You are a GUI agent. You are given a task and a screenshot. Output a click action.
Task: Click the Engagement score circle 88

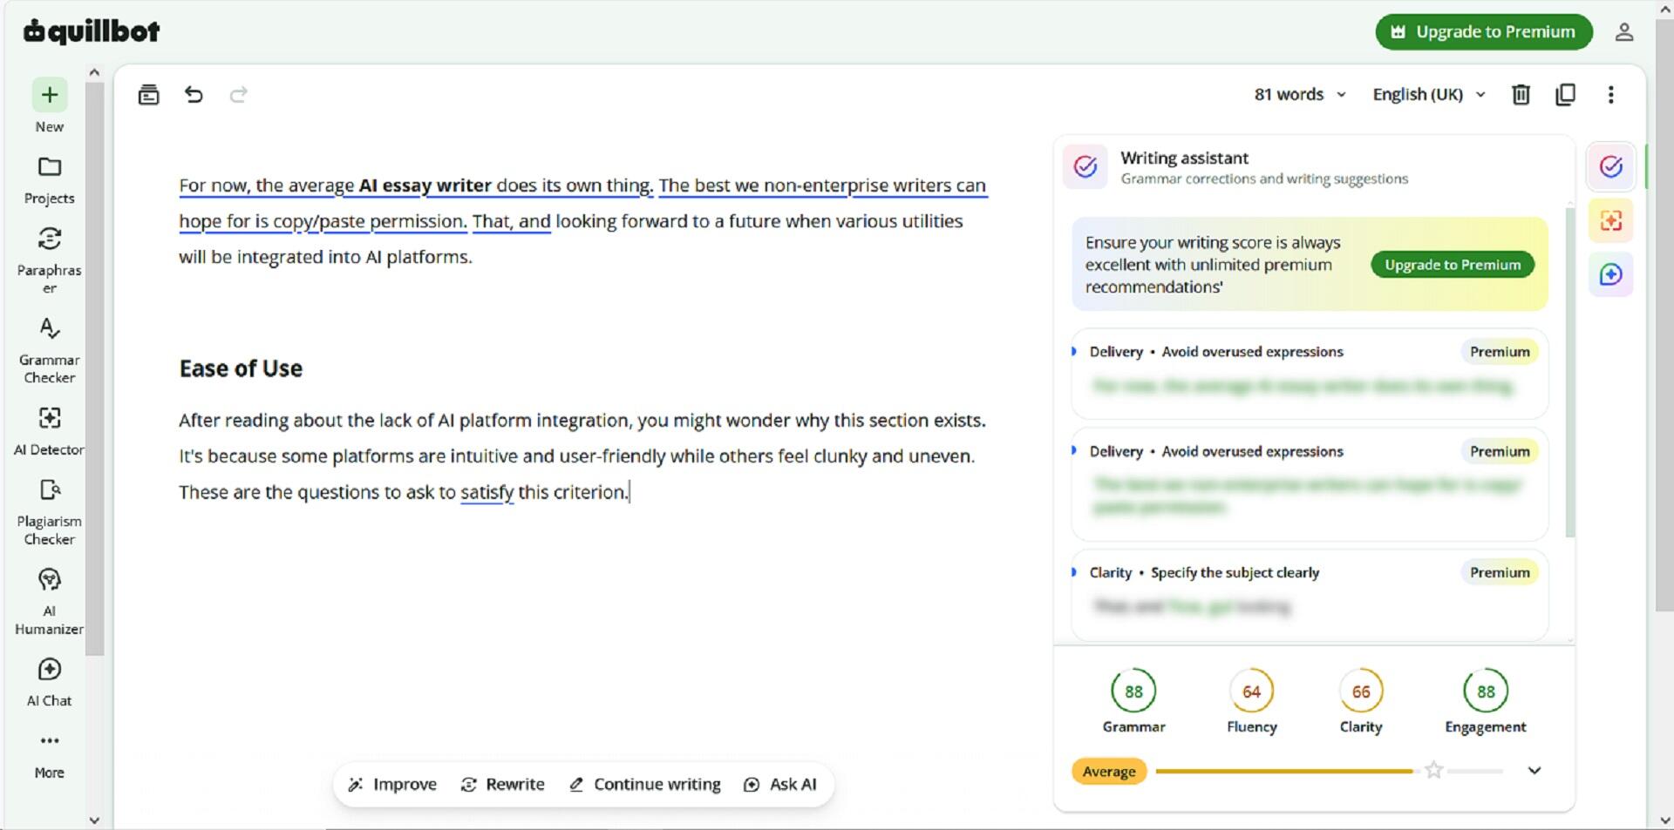coord(1486,691)
